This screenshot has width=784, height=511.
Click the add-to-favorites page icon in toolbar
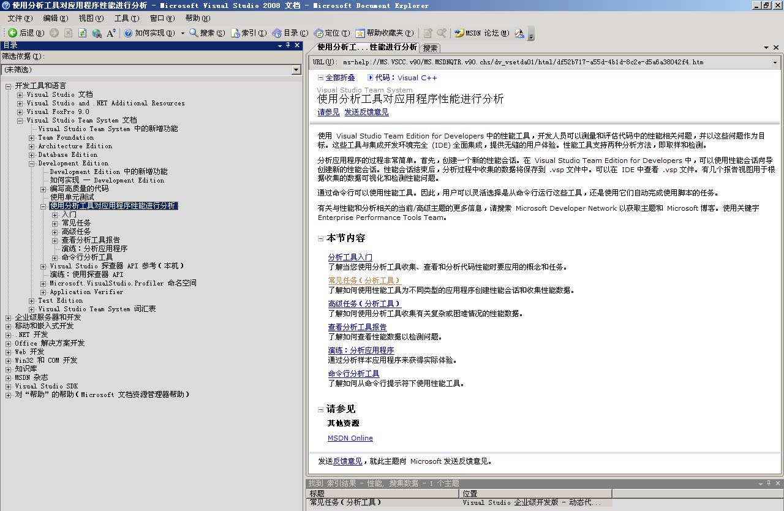[428, 33]
